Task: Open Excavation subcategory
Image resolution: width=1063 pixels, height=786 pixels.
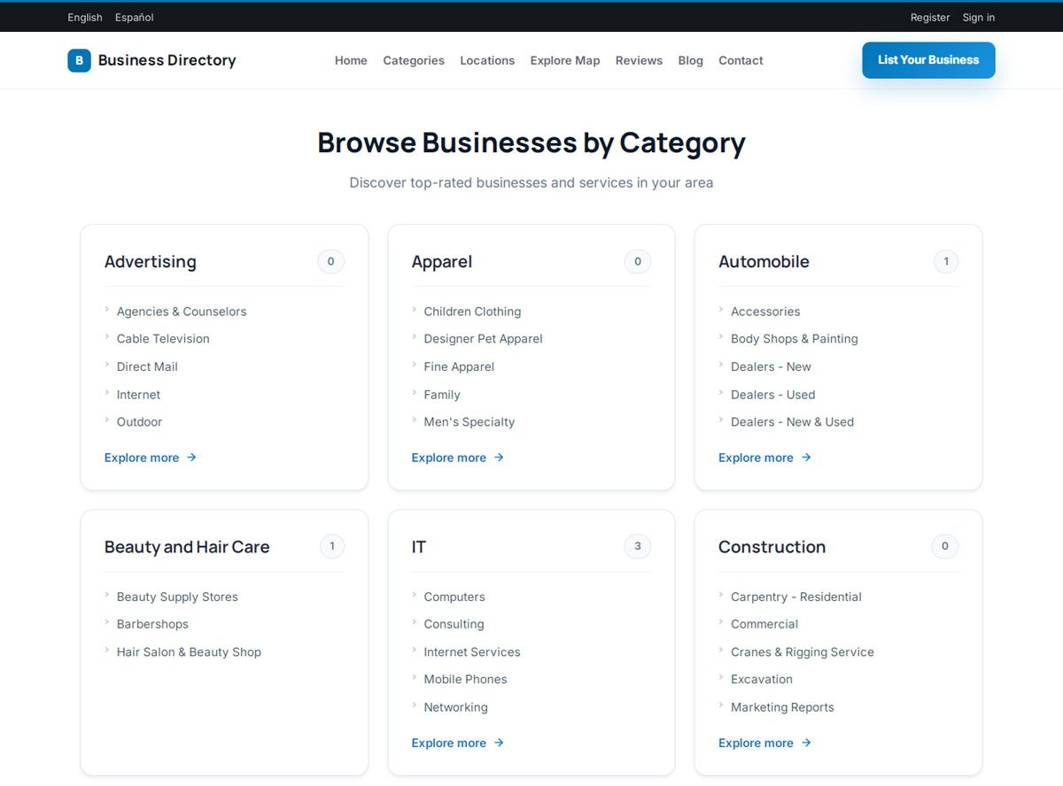Action: [762, 680]
